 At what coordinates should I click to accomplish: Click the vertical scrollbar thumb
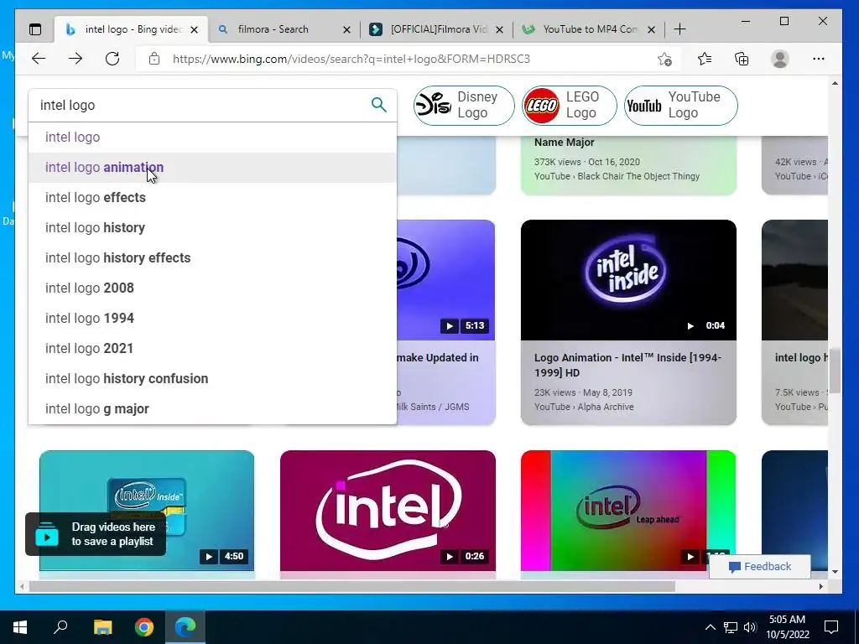point(835,370)
